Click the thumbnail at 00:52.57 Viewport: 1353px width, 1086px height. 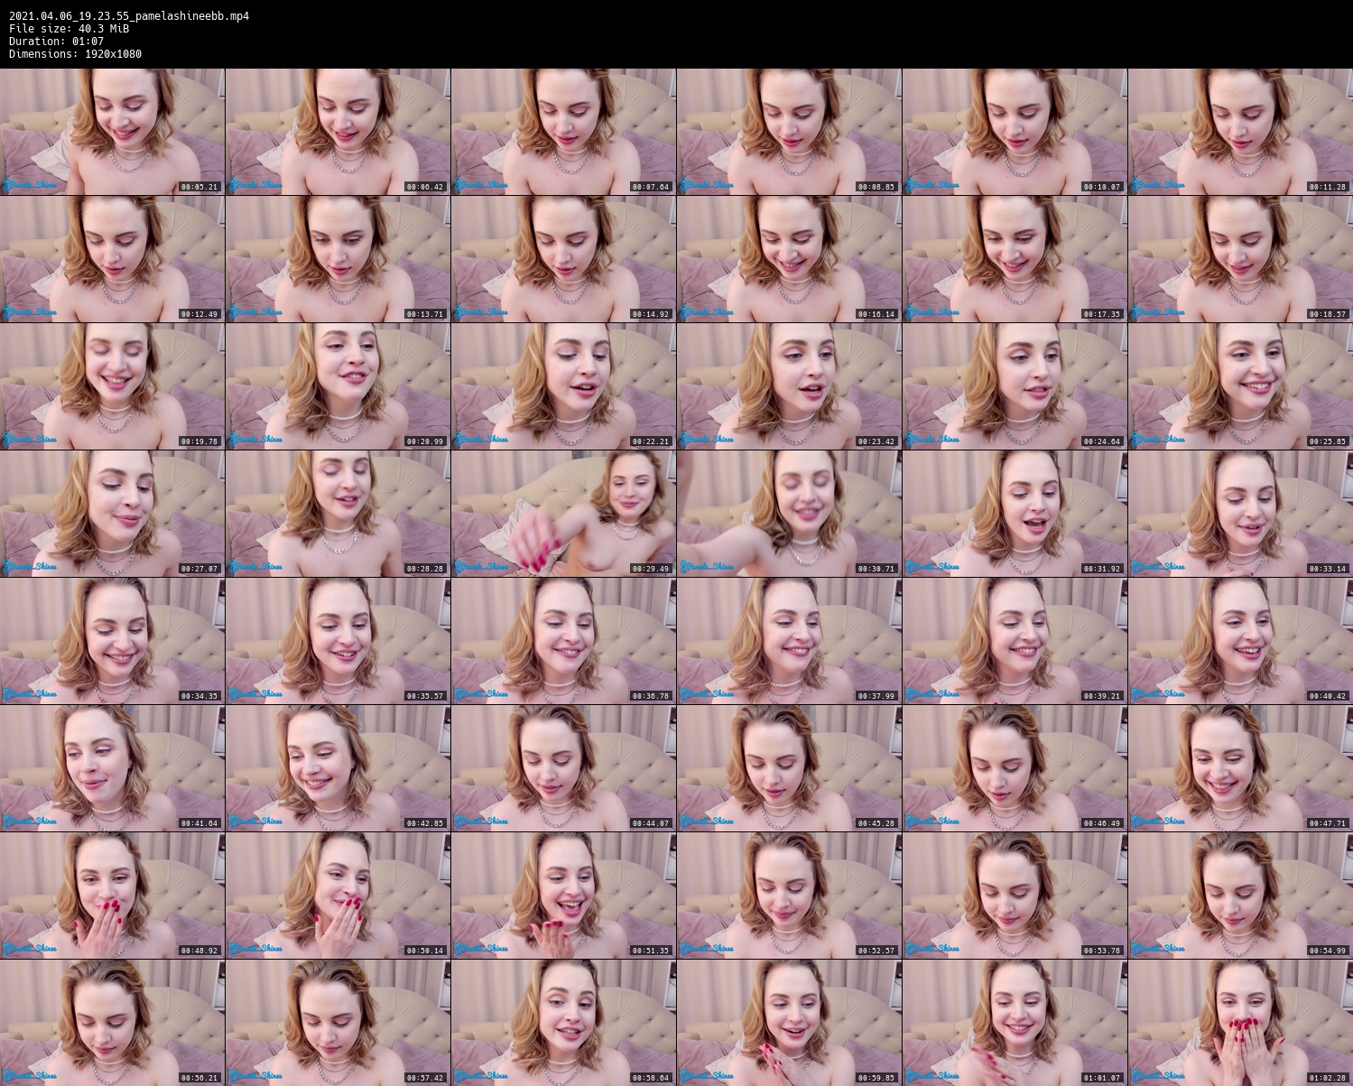coord(789,896)
